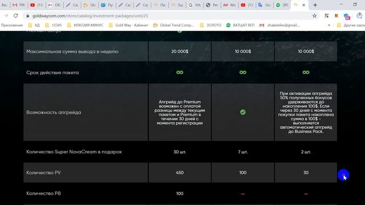
Task: Click "Возможность апгрейда" row label
Action: click(x=54, y=112)
